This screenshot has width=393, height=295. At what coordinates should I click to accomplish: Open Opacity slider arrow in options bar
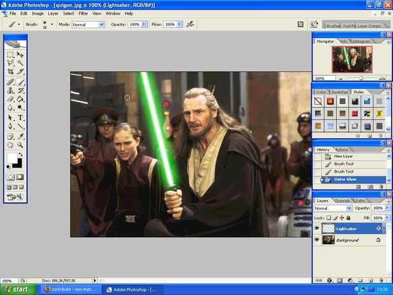tap(145, 24)
